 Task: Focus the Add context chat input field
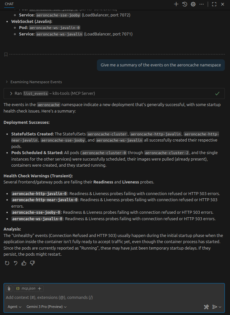click(x=114, y=298)
